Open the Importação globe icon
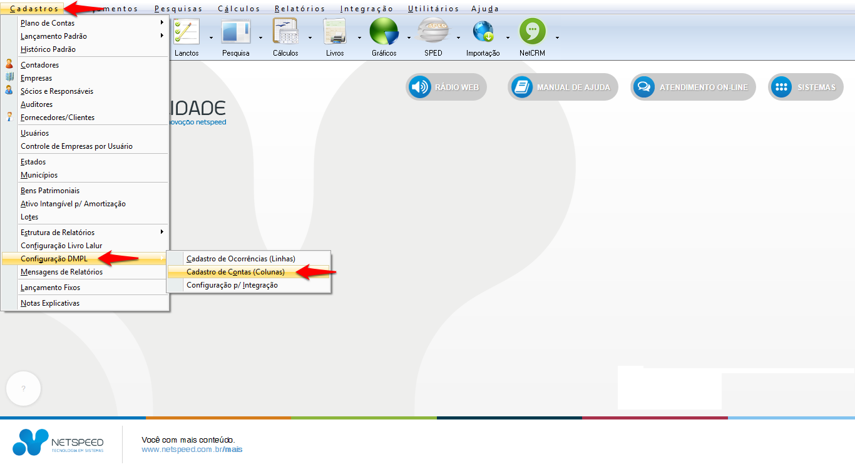This screenshot has width=855, height=467. click(x=483, y=31)
